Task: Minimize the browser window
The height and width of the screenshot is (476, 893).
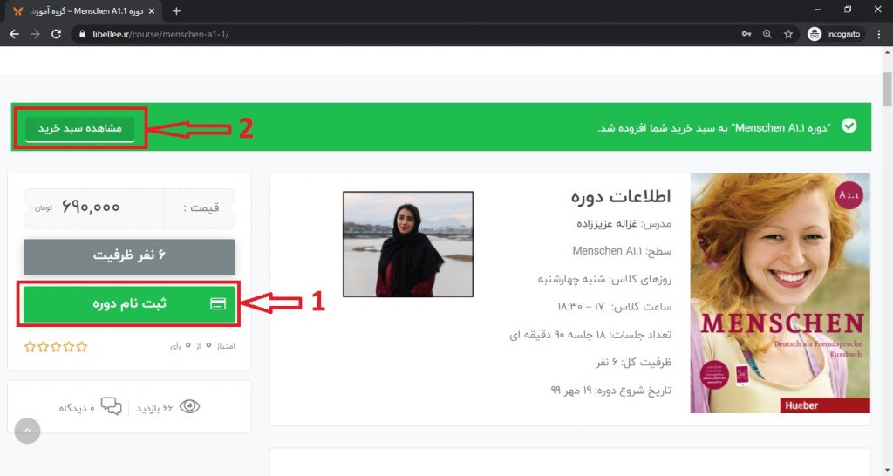Action: point(818,10)
